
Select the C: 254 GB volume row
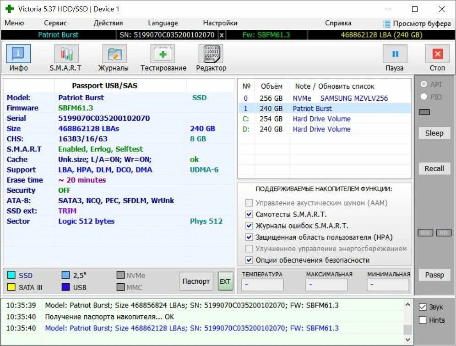coord(325,119)
